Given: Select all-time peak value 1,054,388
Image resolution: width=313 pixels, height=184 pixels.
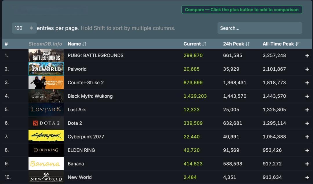Looking at the screenshot, I should pos(274,137).
